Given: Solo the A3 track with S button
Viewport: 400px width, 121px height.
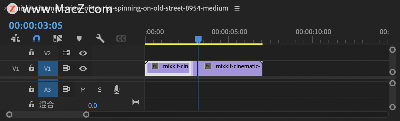Looking at the screenshot, I should pos(100,90).
